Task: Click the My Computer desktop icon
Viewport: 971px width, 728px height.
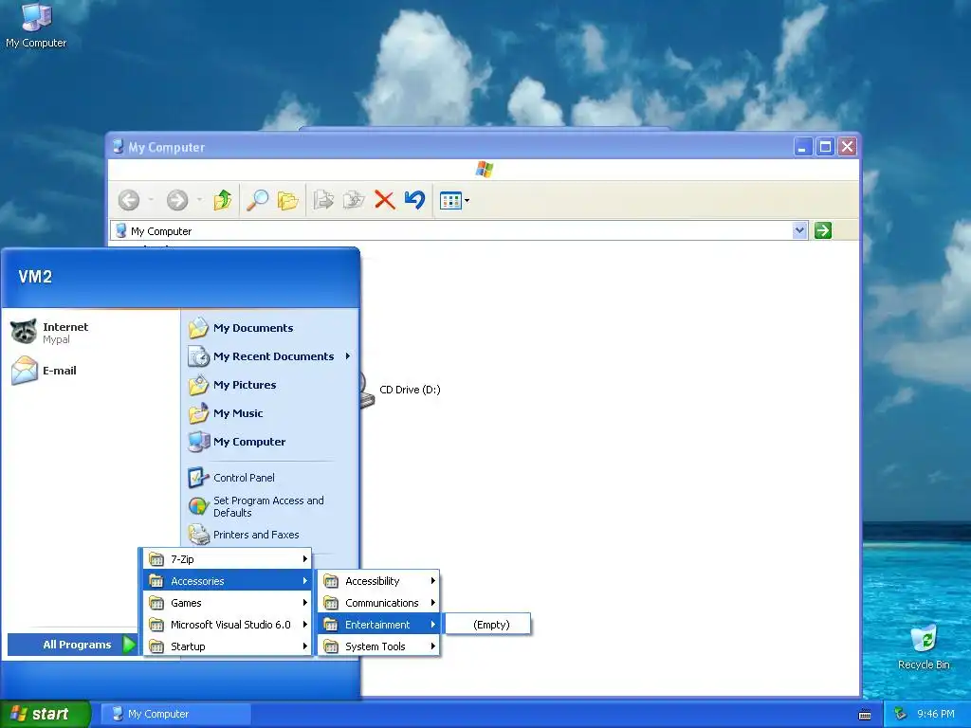Action: (x=36, y=26)
